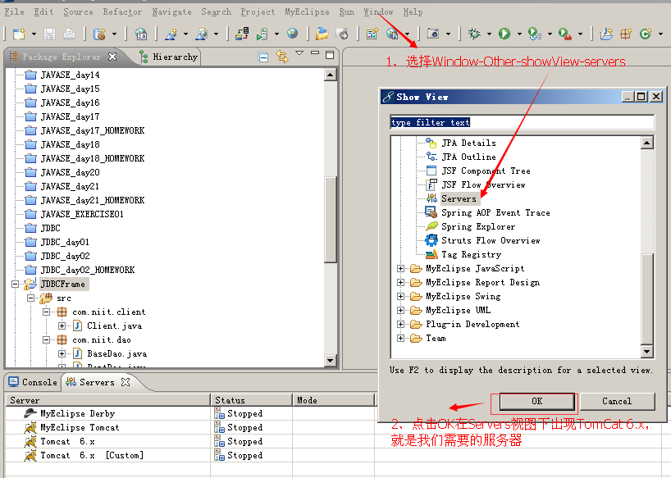Open the Debug dropdown arrow
Screen dimensions: 671x478
click(x=489, y=34)
